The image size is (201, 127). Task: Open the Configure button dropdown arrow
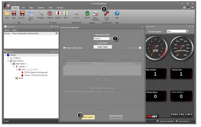coord(41,20)
